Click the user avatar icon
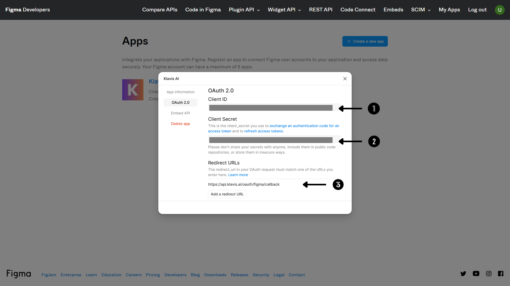510x286 pixels. (x=499, y=10)
